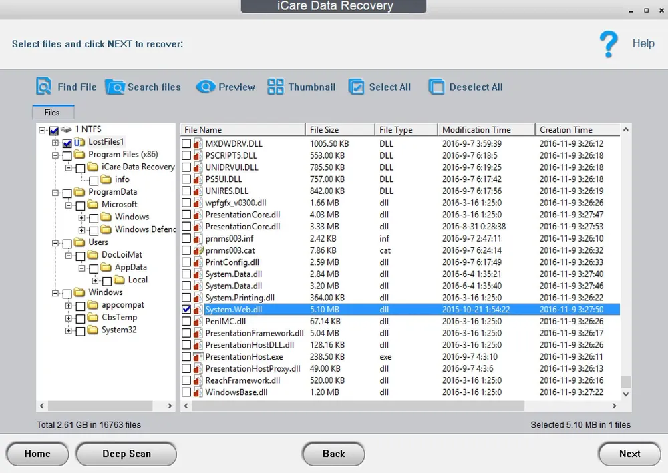This screenshot has width=668, height=473.
Task: Expand the Windows Defender tree node
Action: click(x=81, y=229)
